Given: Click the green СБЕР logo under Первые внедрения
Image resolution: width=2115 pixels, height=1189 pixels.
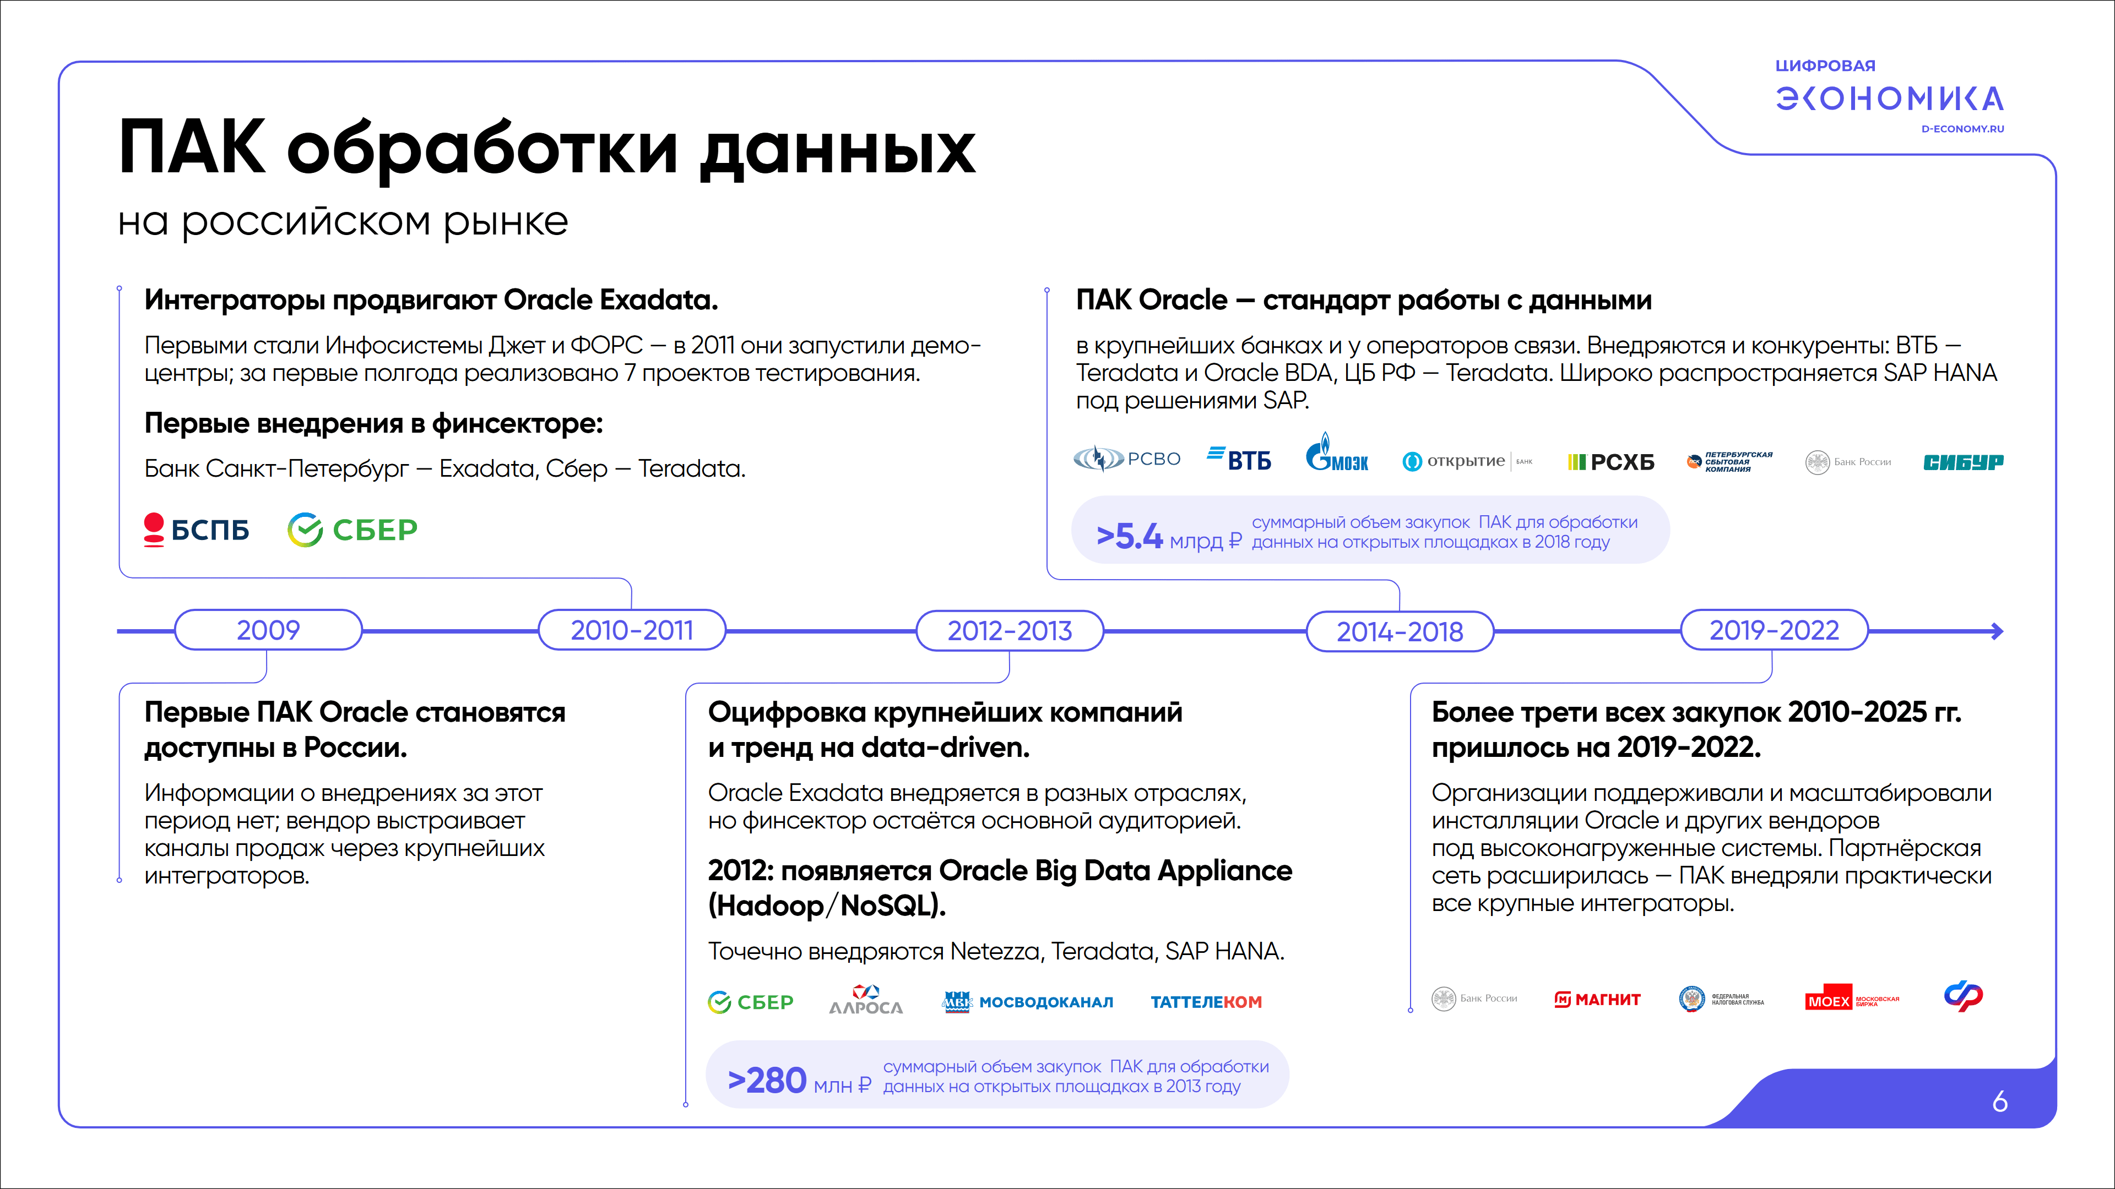Looking at the screenshot, I should [x=352, y=529].
